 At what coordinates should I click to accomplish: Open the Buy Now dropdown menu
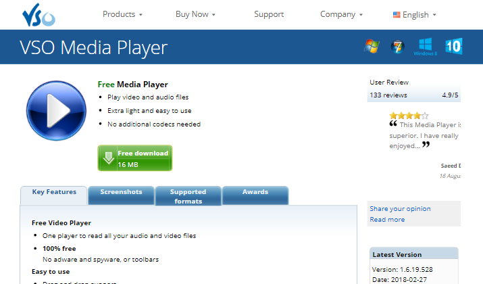pyautogui.click(x=195, y=14)
